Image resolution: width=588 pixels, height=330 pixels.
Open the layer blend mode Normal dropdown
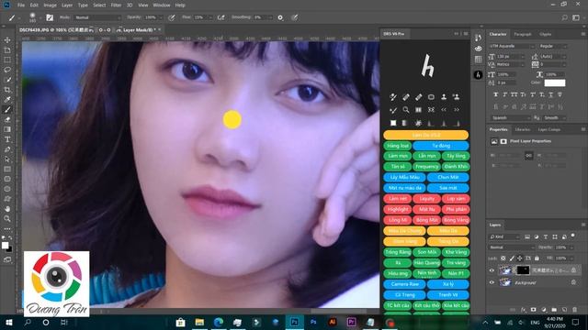[512, 247]
